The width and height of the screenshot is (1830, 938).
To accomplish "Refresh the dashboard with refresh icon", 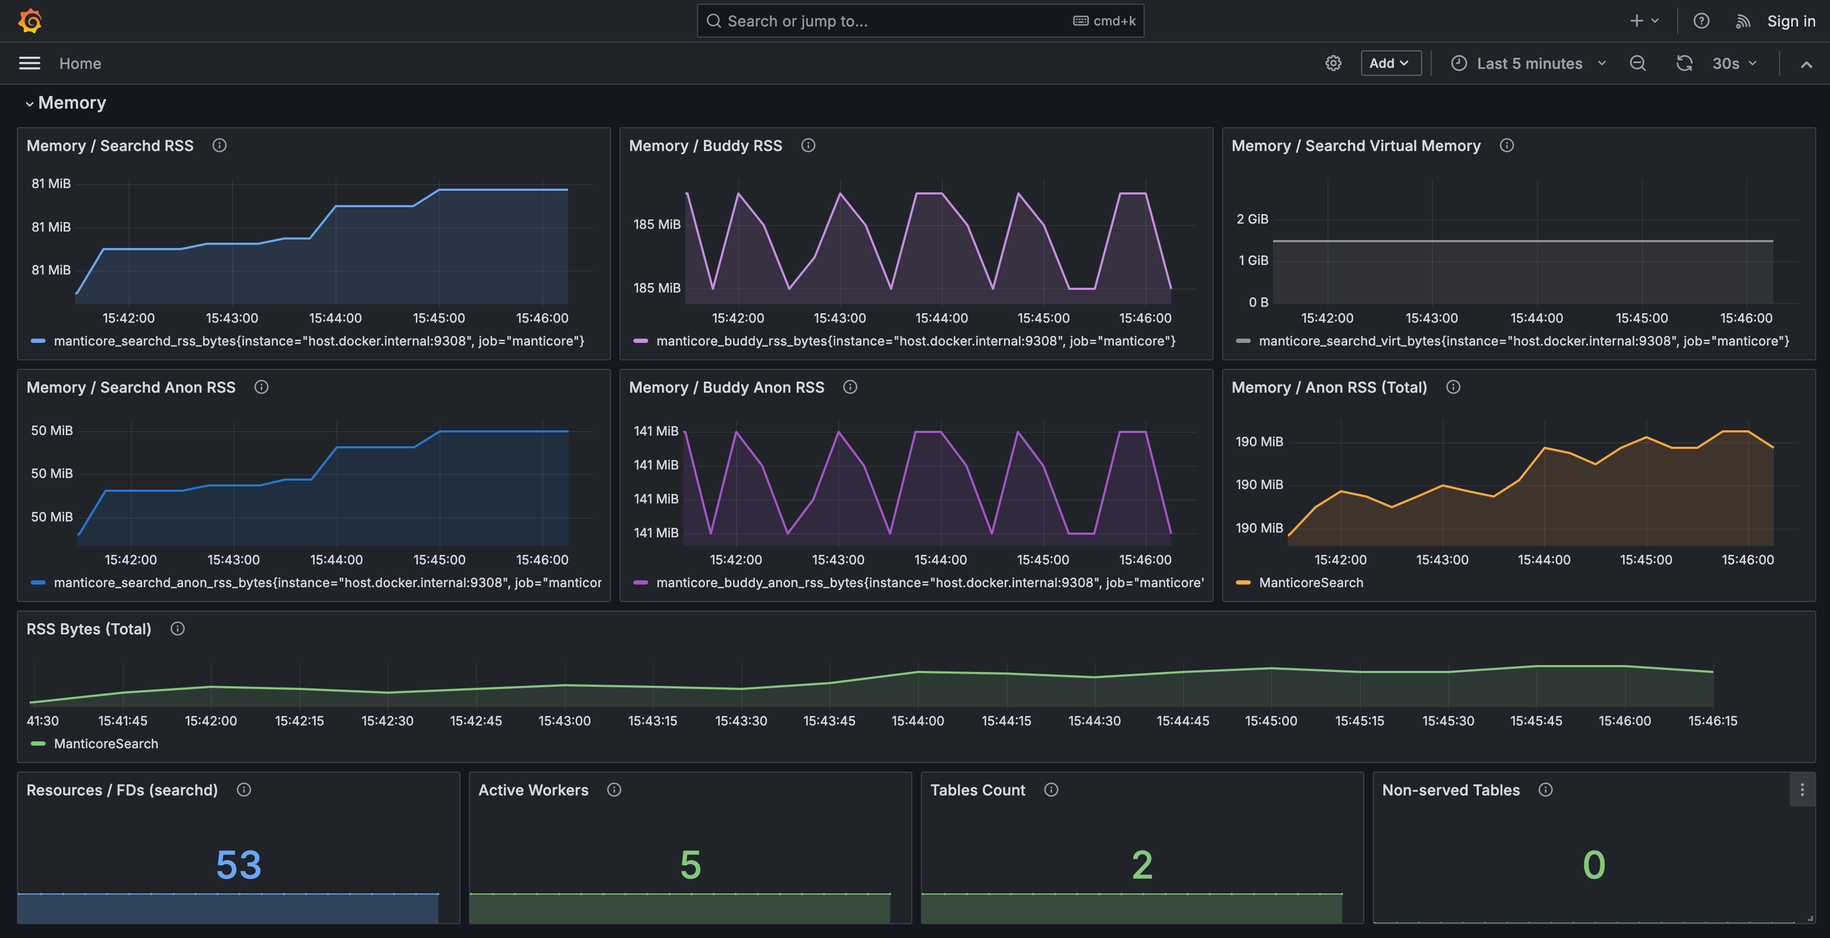I will click(1684, 63).
